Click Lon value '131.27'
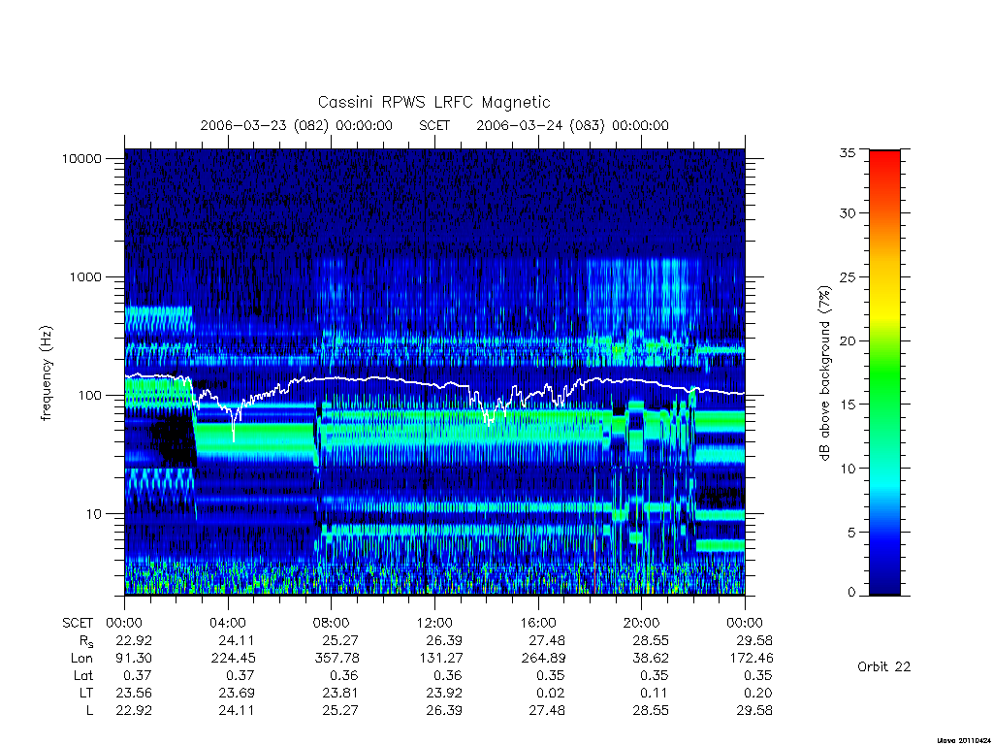This screenshot has width=993, height=745. click(x=440, y=659)
